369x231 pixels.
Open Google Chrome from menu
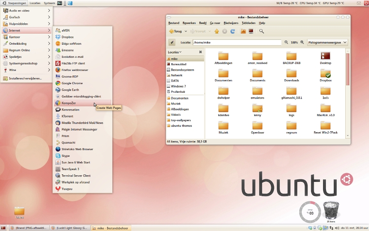click(82, 83)
